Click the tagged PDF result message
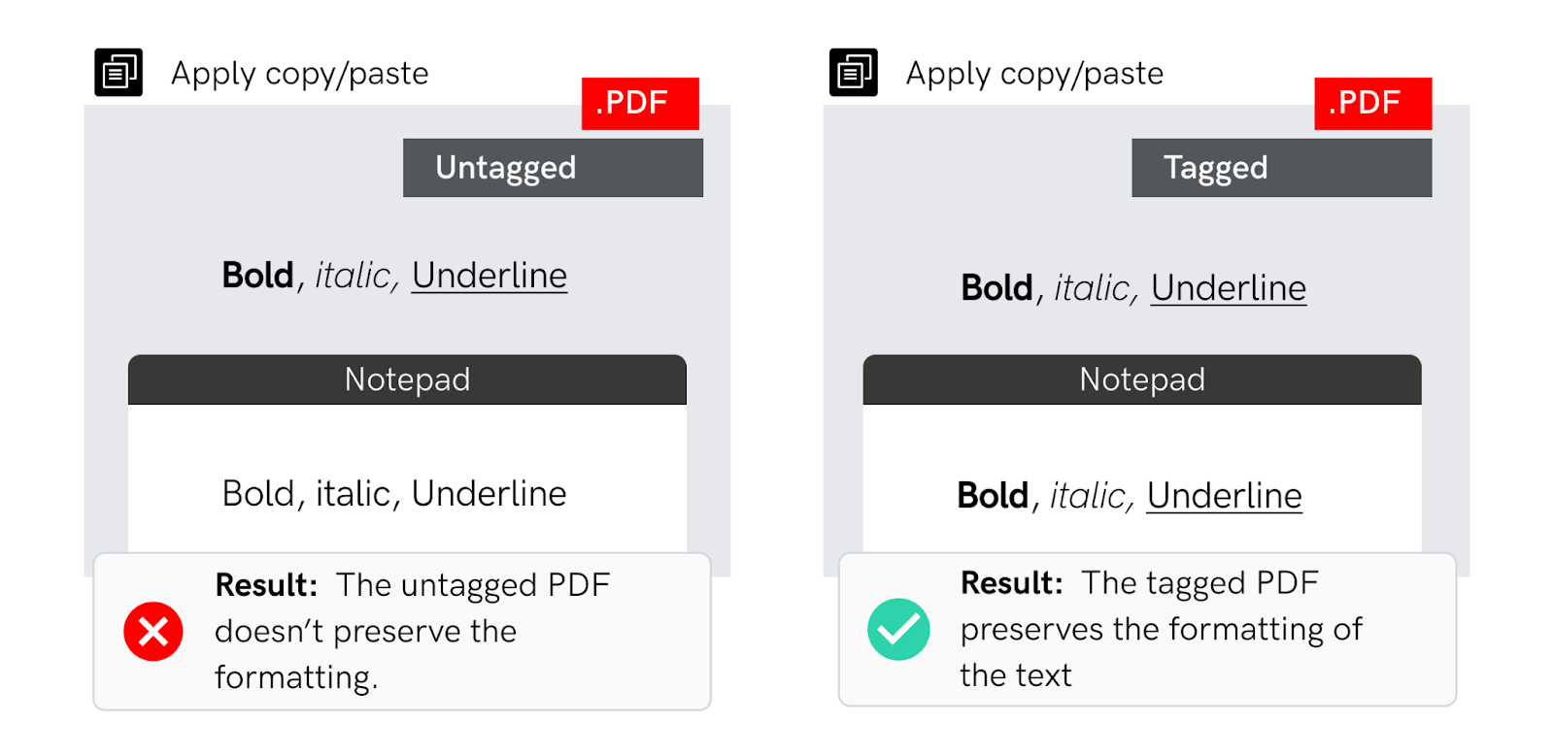 tap(1162, 629)
